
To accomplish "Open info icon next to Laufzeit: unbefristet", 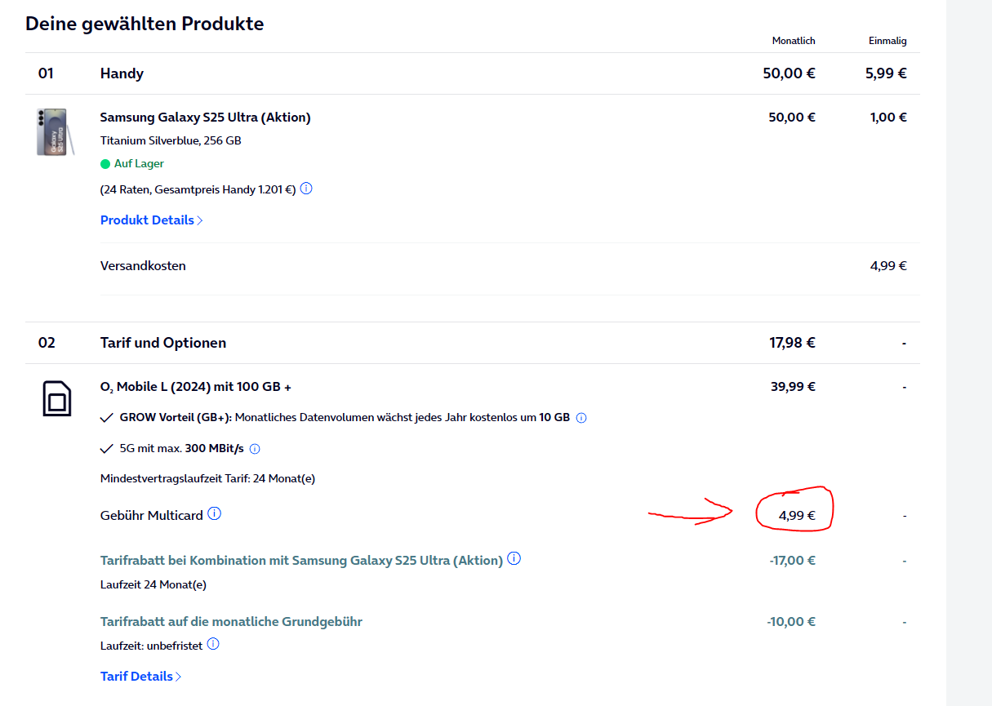I will tap(213, 644).
